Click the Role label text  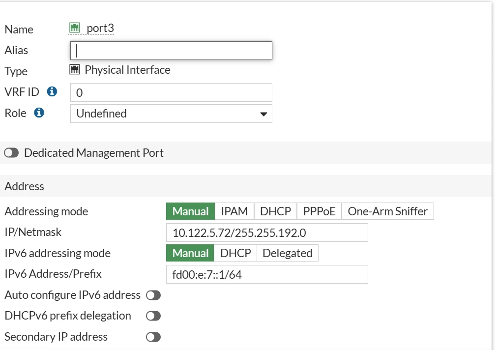coord(15,113)
